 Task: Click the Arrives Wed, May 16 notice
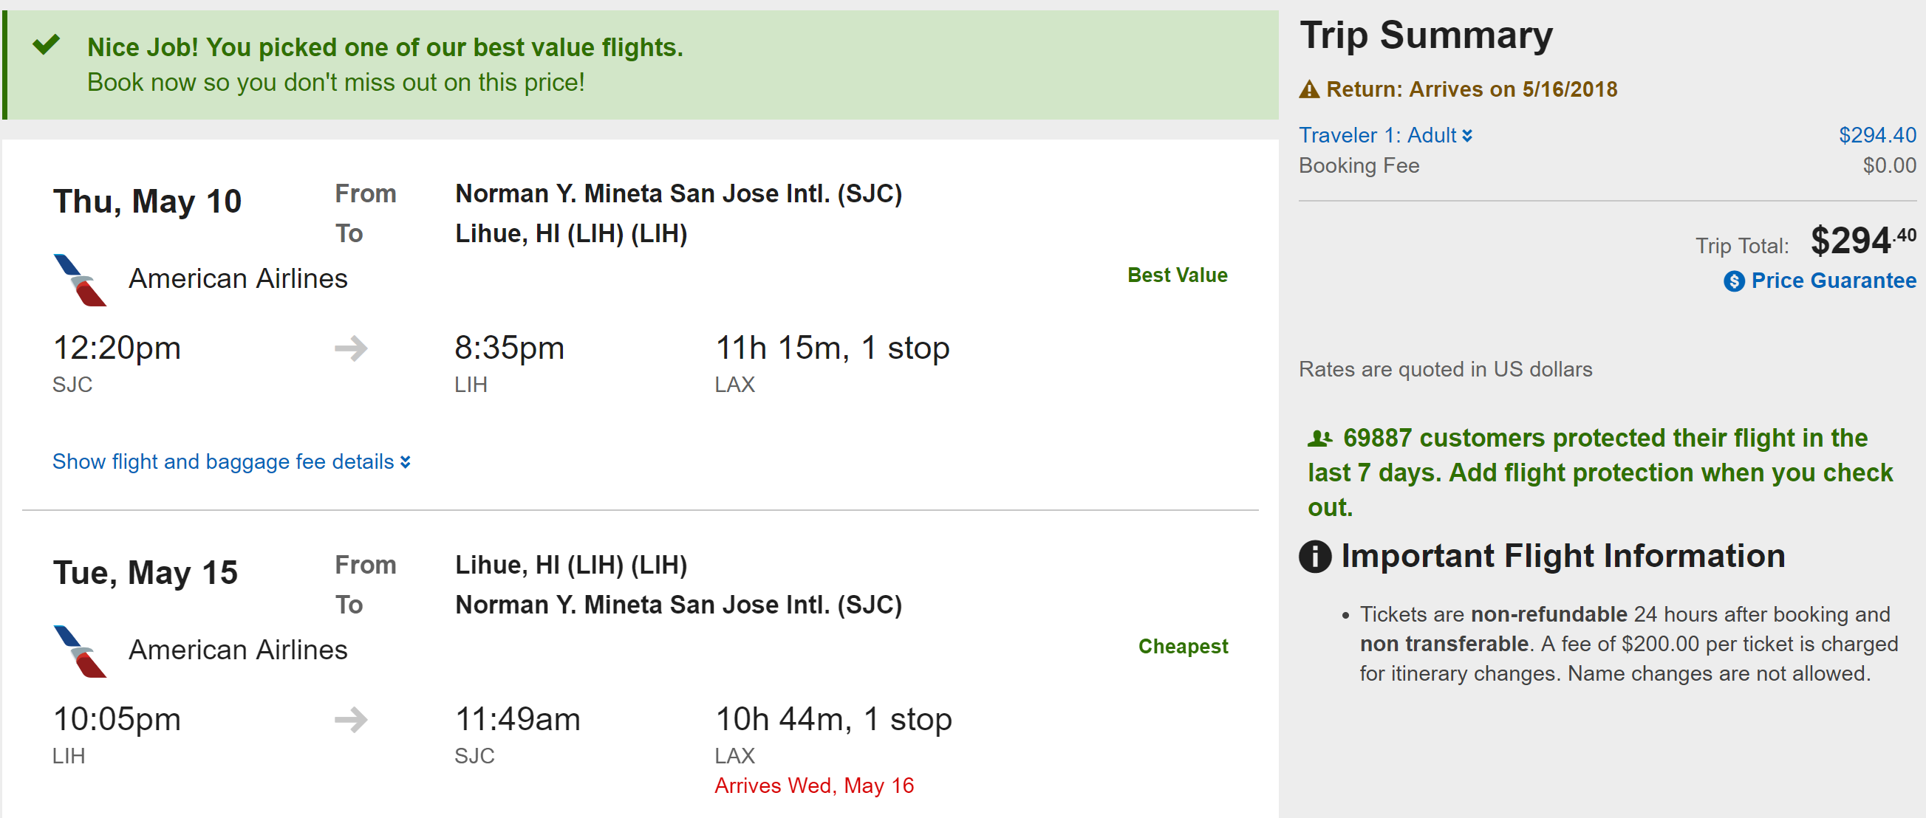(814, 785)
